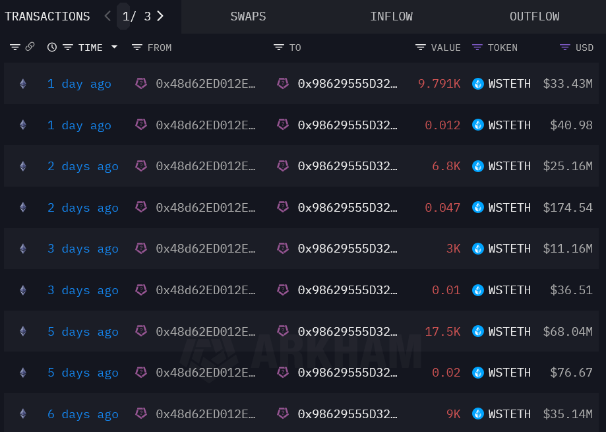Click the WSTETH token icon in the 9.791K row

[477, 83]
